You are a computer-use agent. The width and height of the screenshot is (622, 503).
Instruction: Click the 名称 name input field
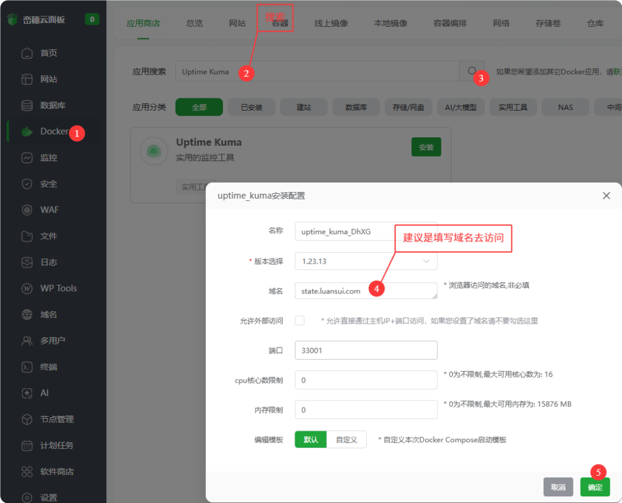(x=366, y=231)
